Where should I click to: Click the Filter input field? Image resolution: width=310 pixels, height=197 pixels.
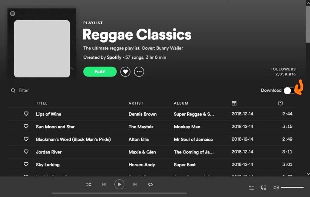pyautogui.click(x=24, y=90)
